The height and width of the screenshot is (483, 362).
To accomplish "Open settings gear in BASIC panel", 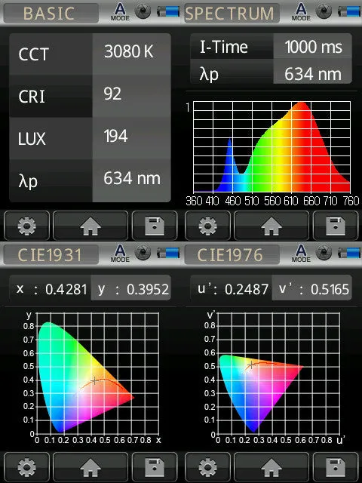I will (x=27, y=226).
